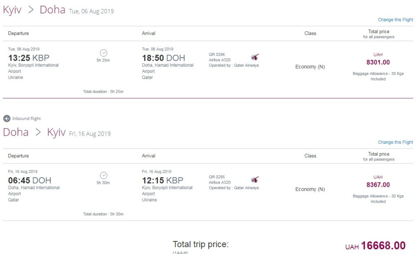
Task: Click Economy (N) class on inbound flight
Action: pyautogui.click(x=310, y=189)
